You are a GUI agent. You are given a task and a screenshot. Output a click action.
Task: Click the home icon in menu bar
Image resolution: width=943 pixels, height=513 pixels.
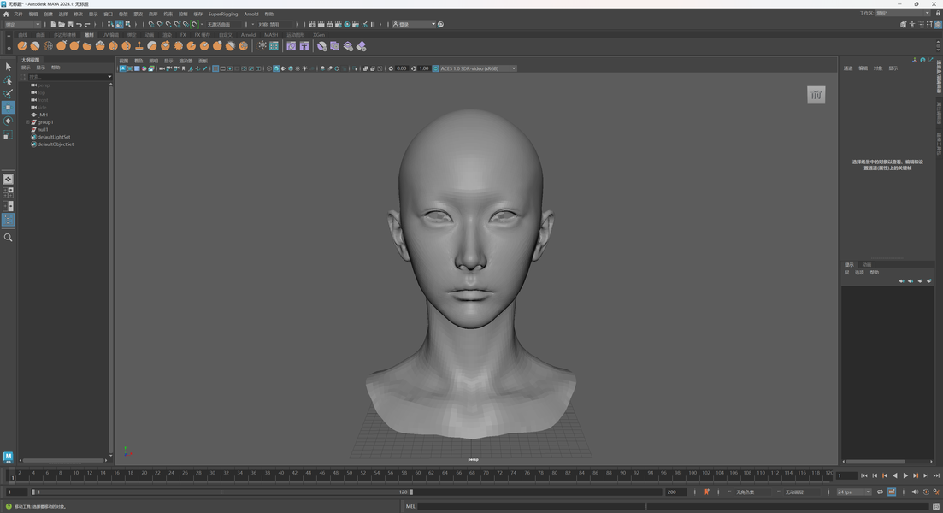pyautogui.click(x=6, y=14)
